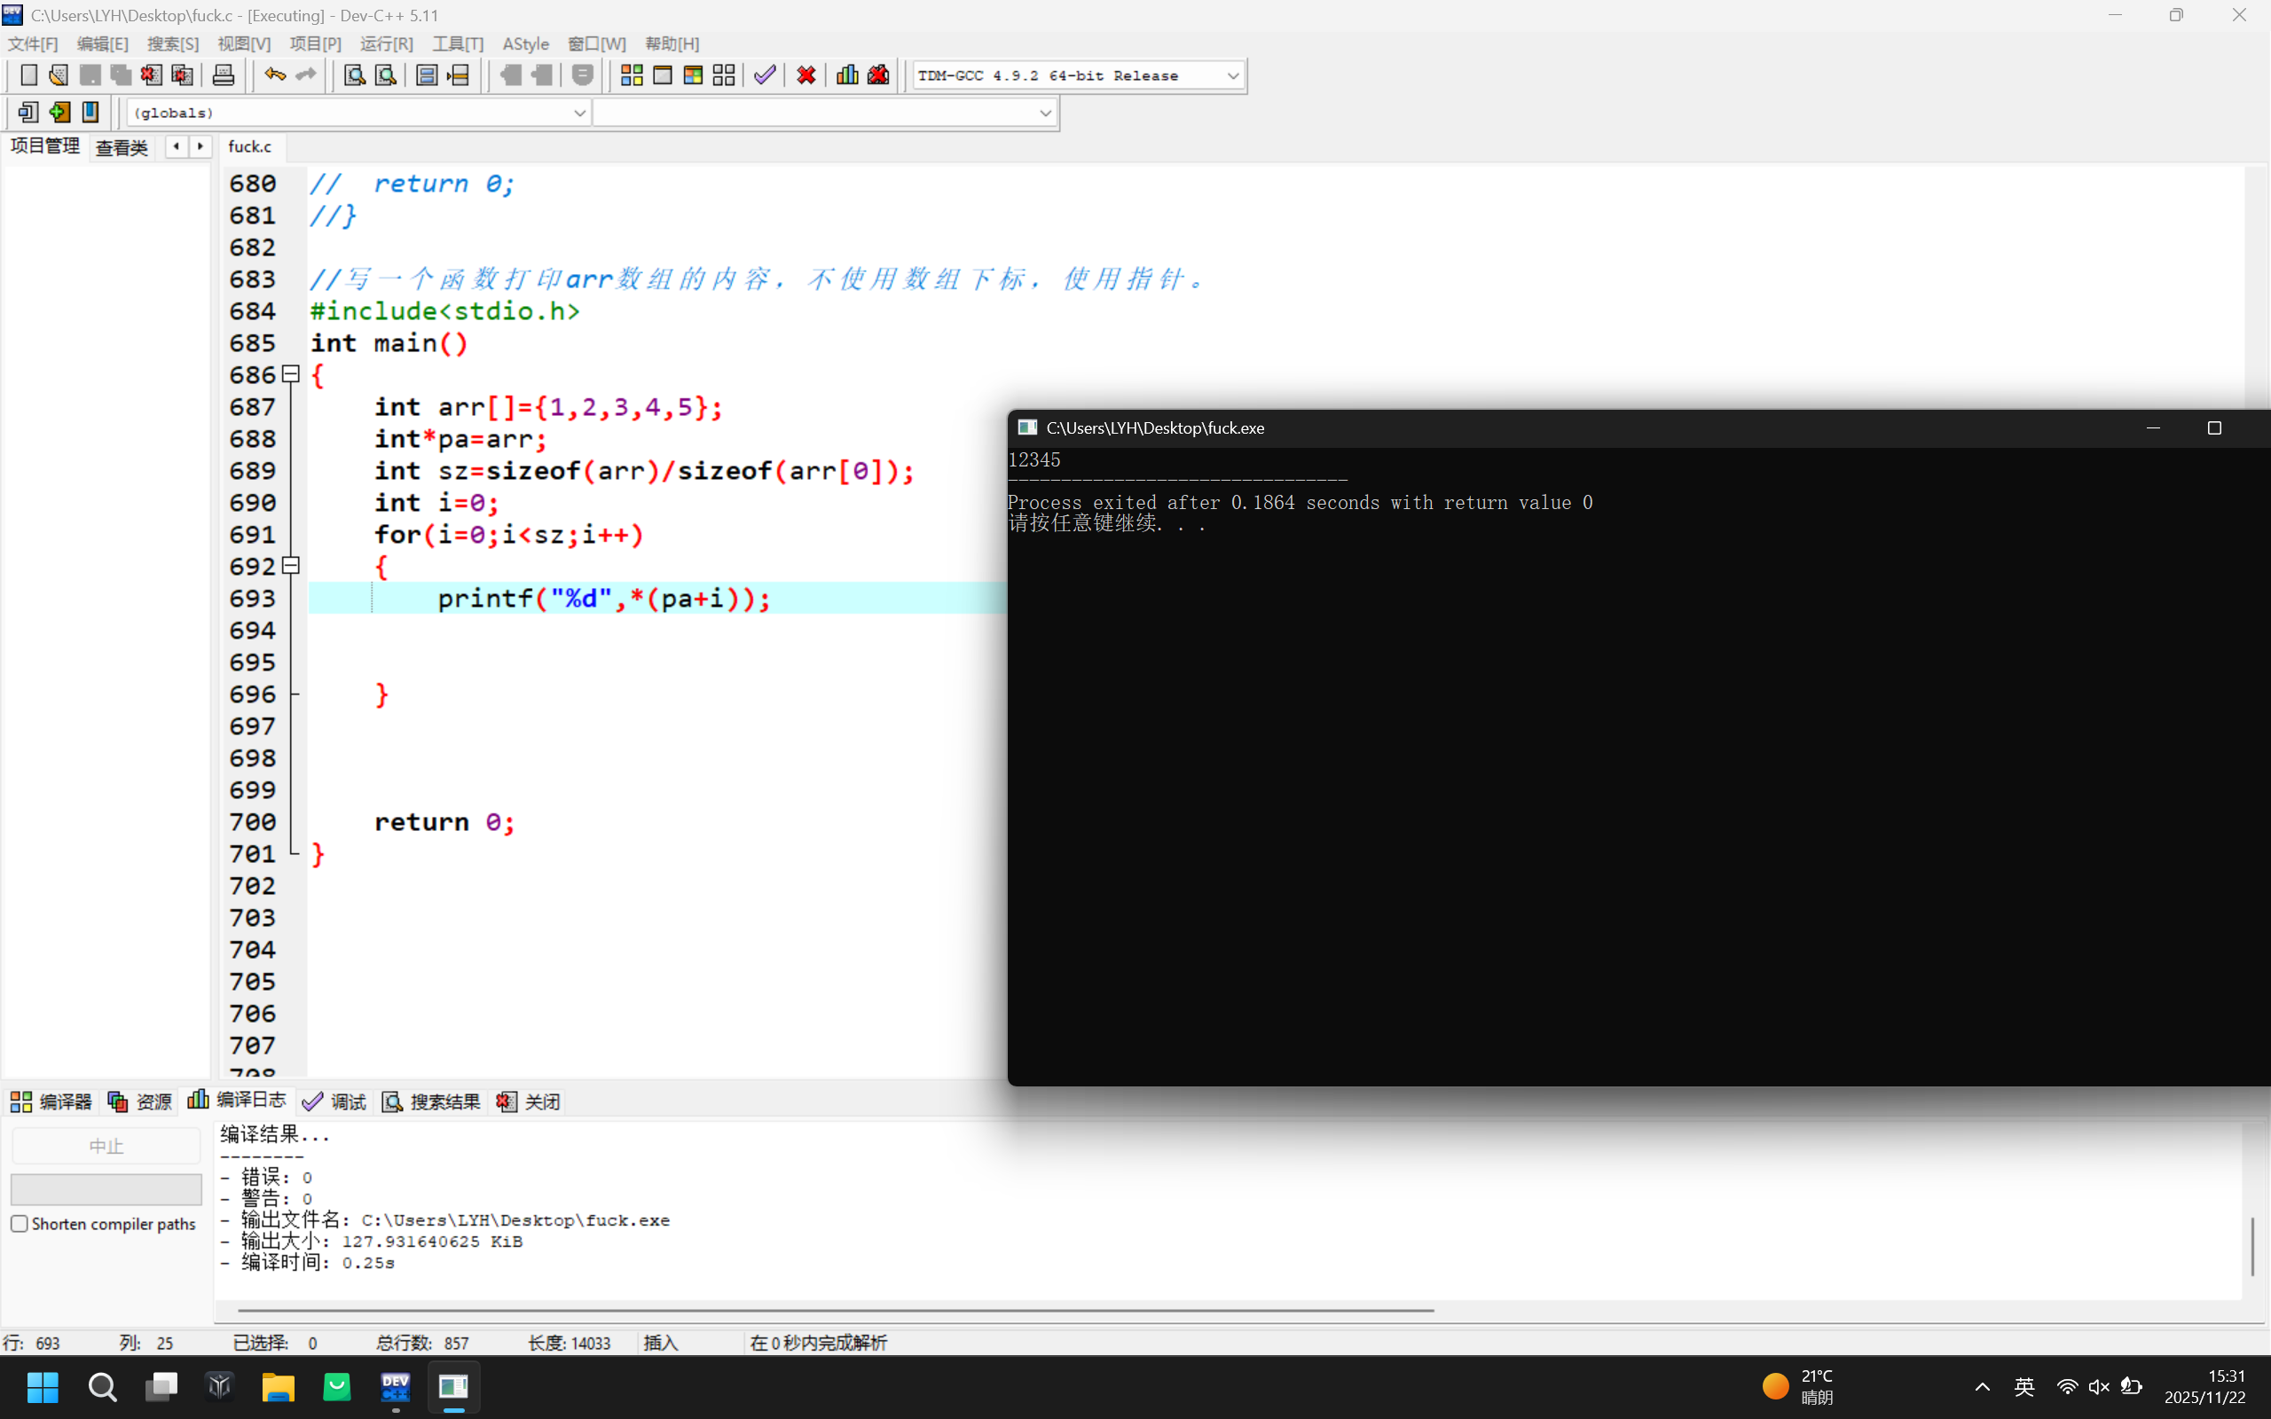Image resolution: width=2271 pixels, height=1419 pixels.
Task: Open the 运行[R] menu
Action: [386, 44]
